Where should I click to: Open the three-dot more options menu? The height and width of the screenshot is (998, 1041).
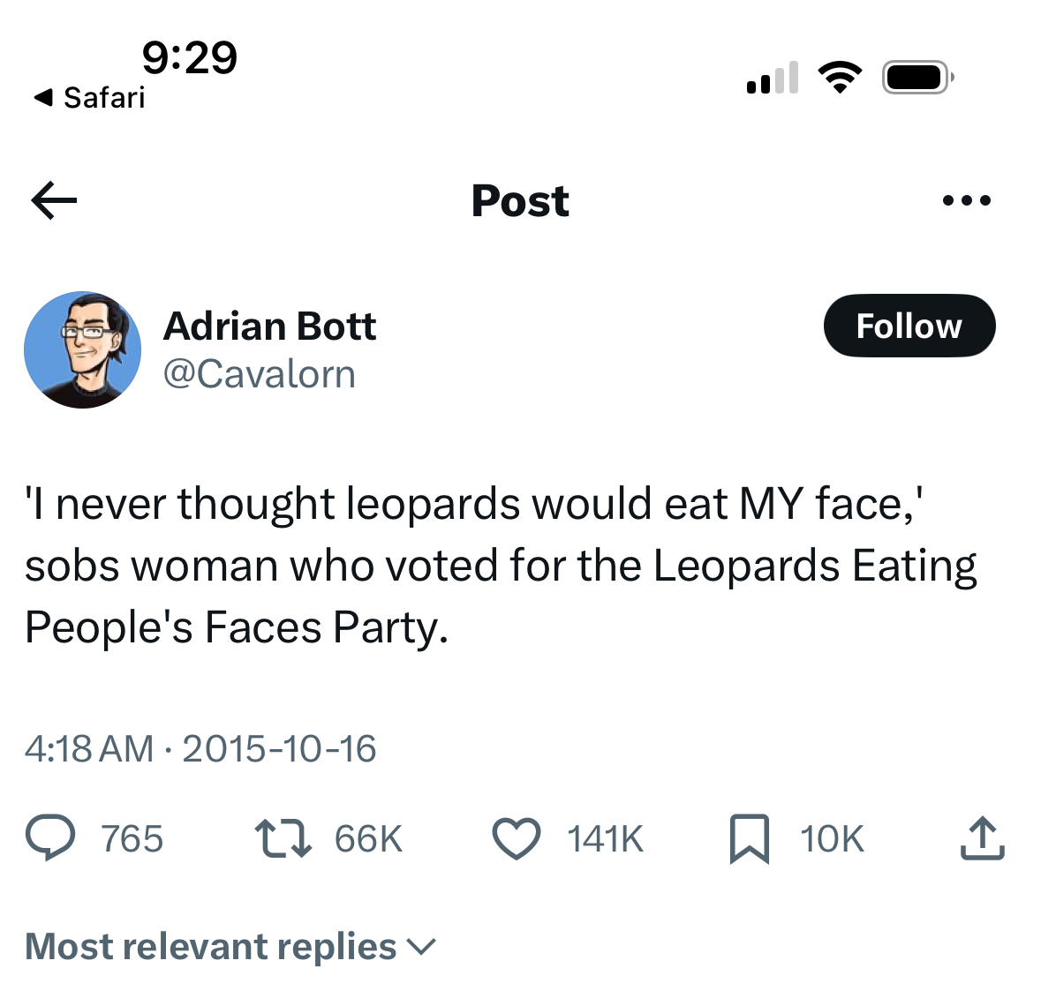pos(967,201)
